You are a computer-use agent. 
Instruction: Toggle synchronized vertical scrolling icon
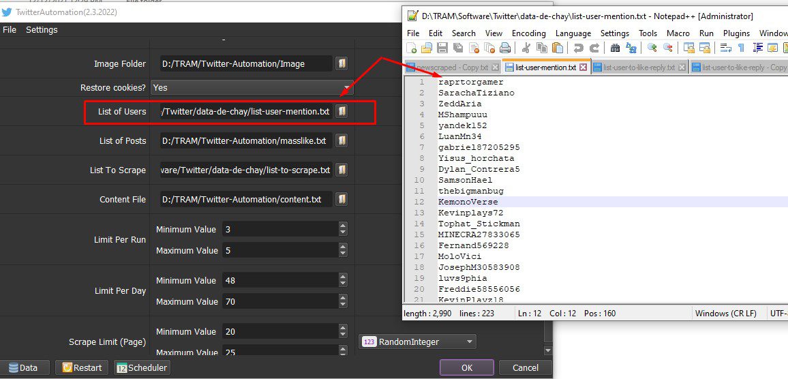(689, 48)
